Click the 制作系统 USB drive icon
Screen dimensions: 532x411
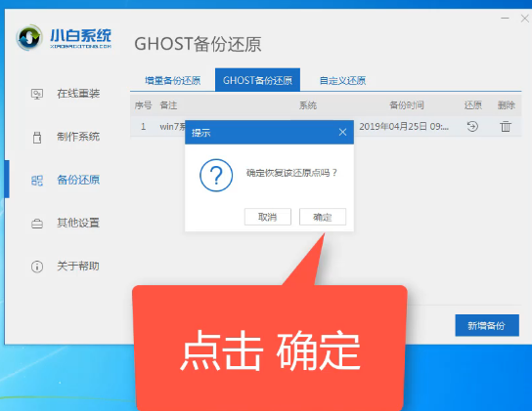click(37, 138)
